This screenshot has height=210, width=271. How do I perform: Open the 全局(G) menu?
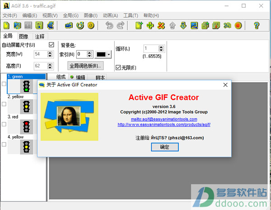coord(71,15)
